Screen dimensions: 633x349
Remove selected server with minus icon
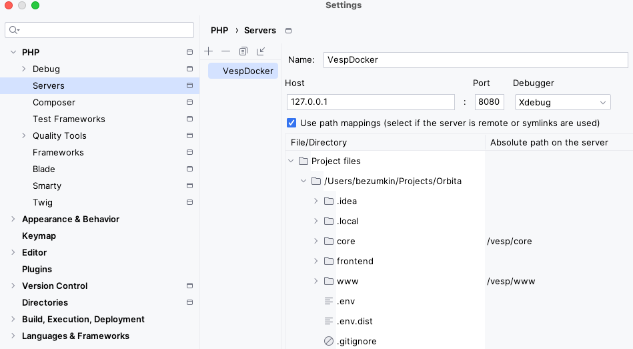(x=226, y=51)
